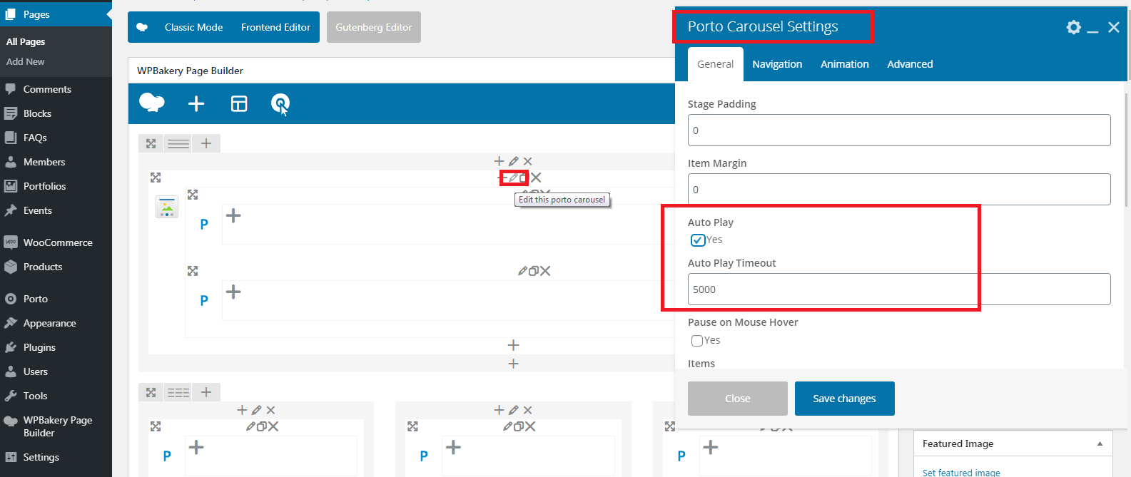Viewport: 1131px width, 477px height.
Task: Edit the second row's middle column pencil
Action: (513, 410)
